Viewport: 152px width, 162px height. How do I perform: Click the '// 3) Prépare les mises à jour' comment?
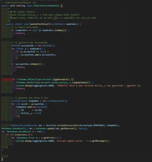pos(30,98)
